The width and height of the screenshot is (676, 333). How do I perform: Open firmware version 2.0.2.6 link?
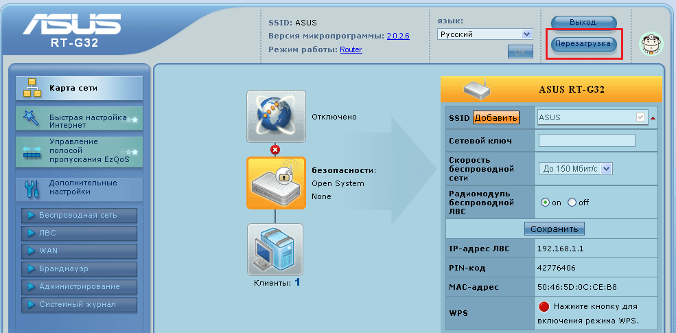tap(398, 36)
